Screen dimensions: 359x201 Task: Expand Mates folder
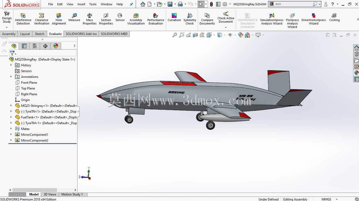pos(11,129)
